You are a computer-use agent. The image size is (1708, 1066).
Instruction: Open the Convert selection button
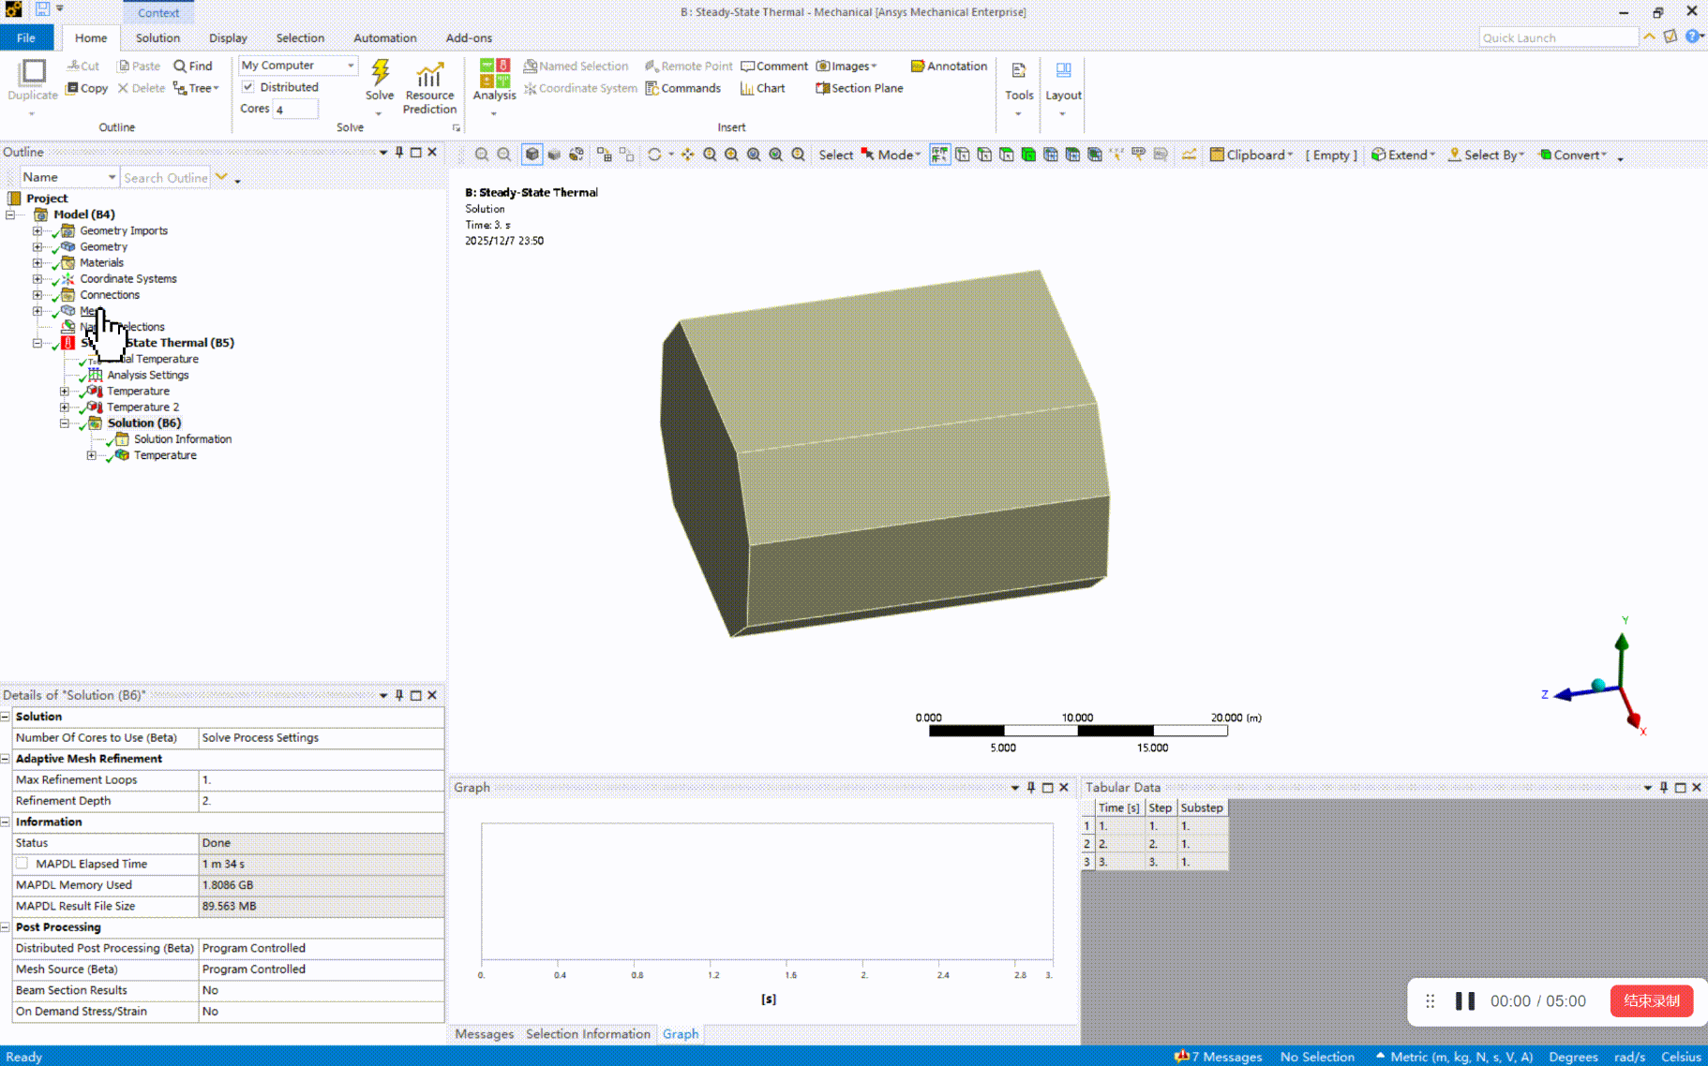point(1573,155)
